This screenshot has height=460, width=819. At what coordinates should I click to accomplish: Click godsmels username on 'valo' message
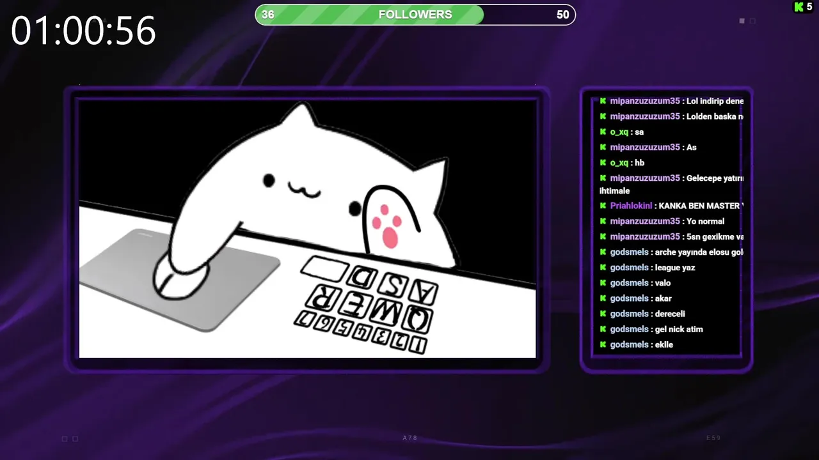click(630, 283)
